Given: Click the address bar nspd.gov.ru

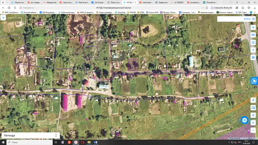Looking at the screenshot, I should (28, 8).
